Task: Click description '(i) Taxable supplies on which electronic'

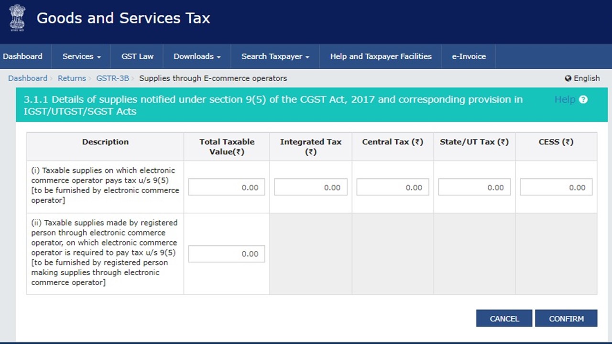Action: 103,170
